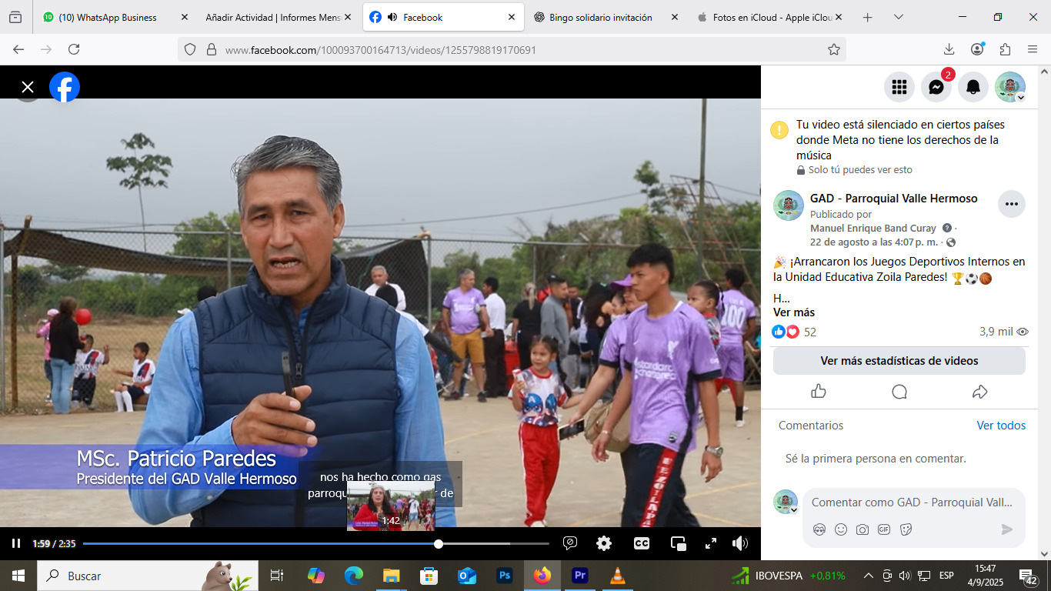Viewport: 1051px width, 591px height.
Task: Pause the playing video
Action: tap(16, 543)
